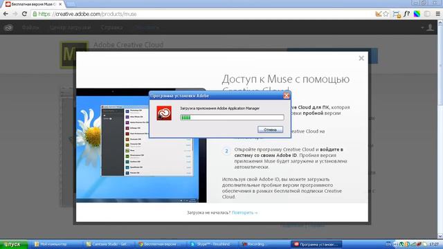Close the Muse browser tab
443x249 pixels.
tap(60, 4)
